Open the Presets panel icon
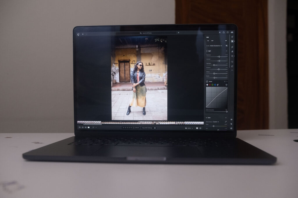 (x=232, y=37)
